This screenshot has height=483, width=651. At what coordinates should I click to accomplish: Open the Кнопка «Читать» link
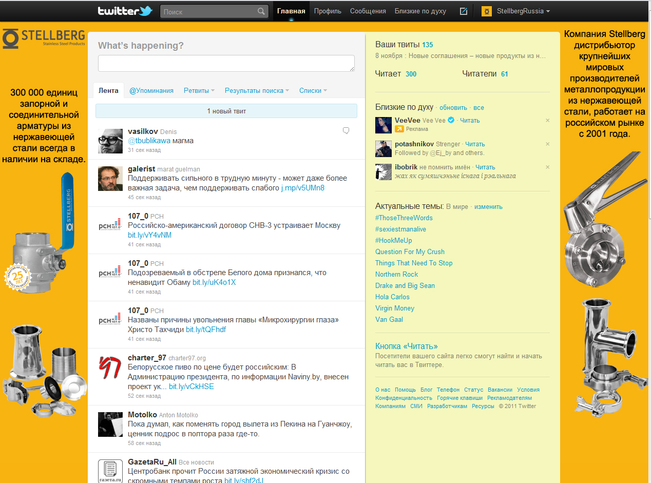click(x=407, y=346)
